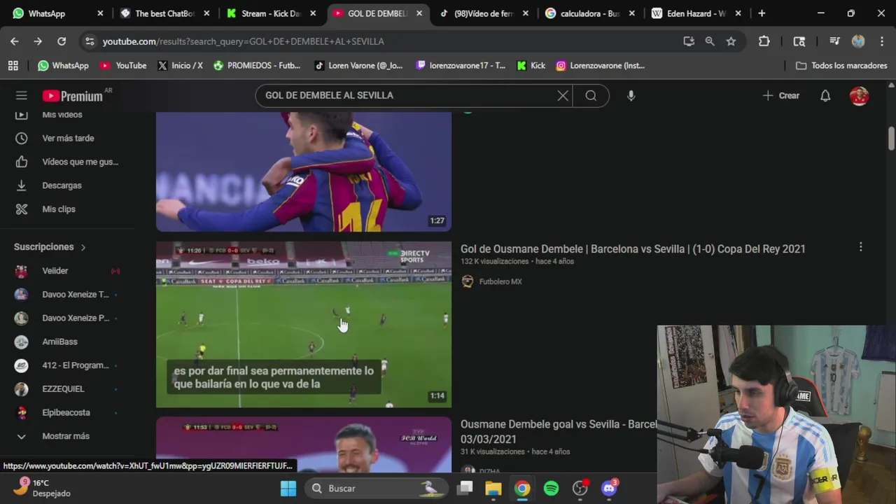Clear the search box with the X
The height and width of the screenshot is (504, 896).
[563, 96]
